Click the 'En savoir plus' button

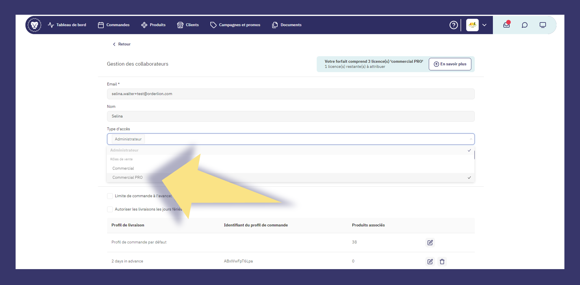point(450,64)
